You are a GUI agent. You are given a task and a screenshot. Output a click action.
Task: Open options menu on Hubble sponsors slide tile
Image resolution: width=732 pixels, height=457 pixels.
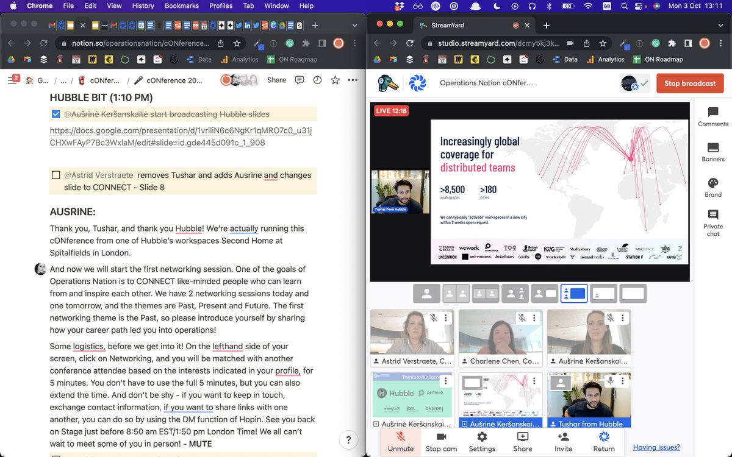point(446,381)
